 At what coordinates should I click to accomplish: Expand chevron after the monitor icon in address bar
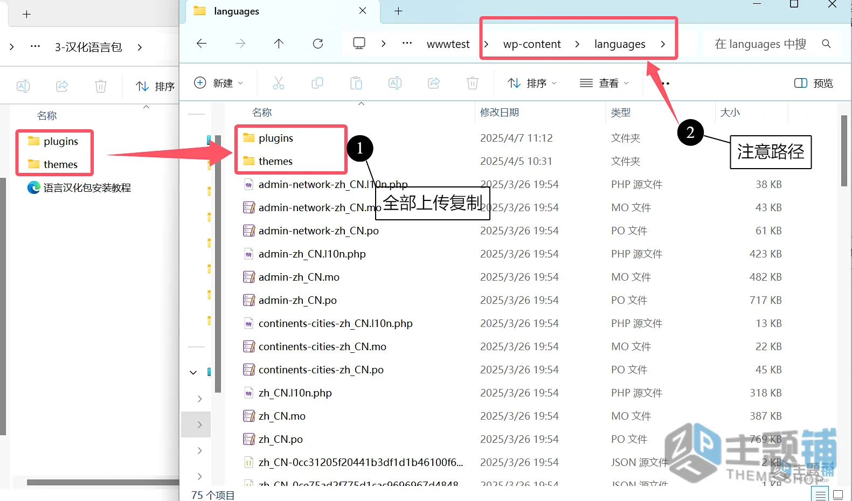tap(383, 44)
